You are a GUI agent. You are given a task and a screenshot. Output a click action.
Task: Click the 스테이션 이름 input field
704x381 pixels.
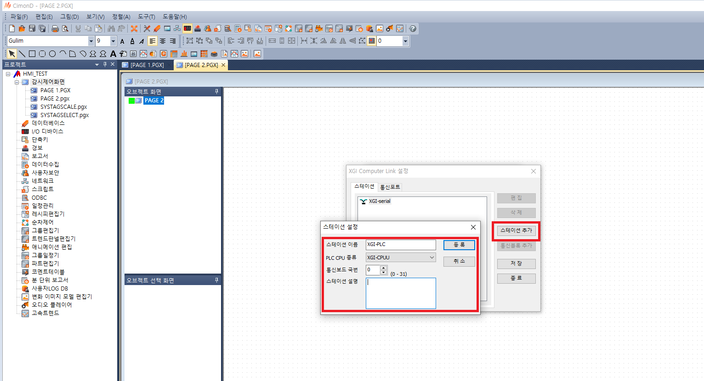point(401,245)
